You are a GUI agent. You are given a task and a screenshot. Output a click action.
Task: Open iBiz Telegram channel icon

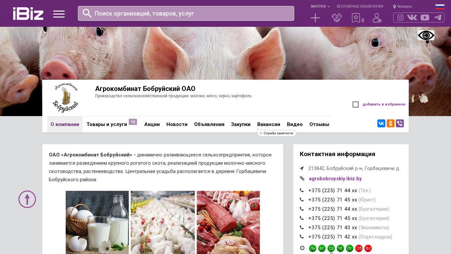coord(438,18)
